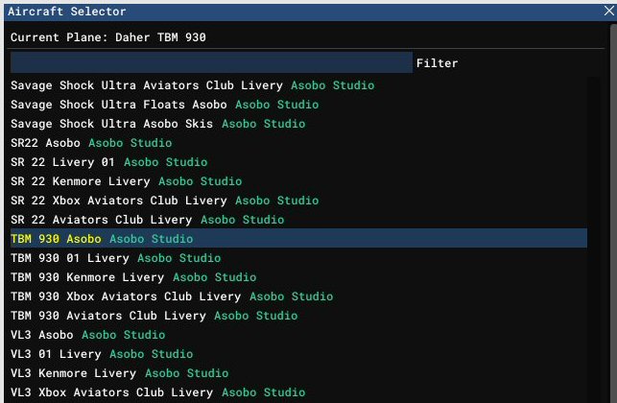This screenshot has width=617, height=403.
Task: Click the vertical scrollbar on the right
Action: click(x=613, y=212)
